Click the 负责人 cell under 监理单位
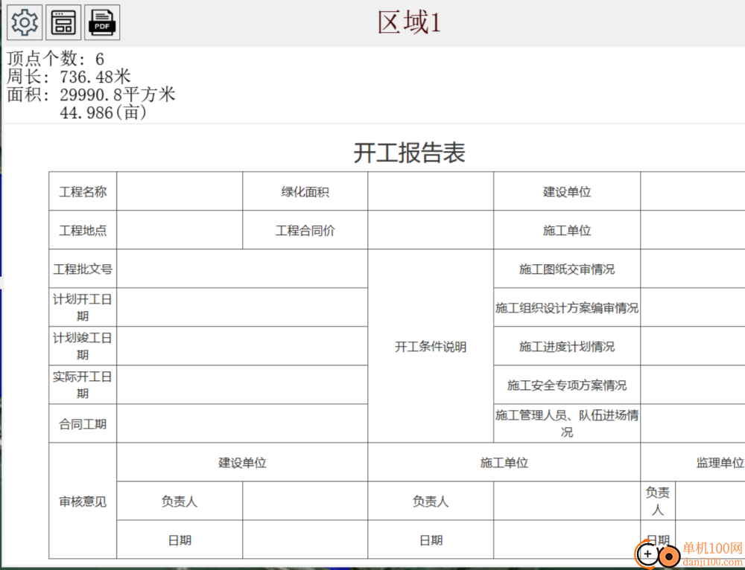Screen dimensions: 745x570 (658, 502)
